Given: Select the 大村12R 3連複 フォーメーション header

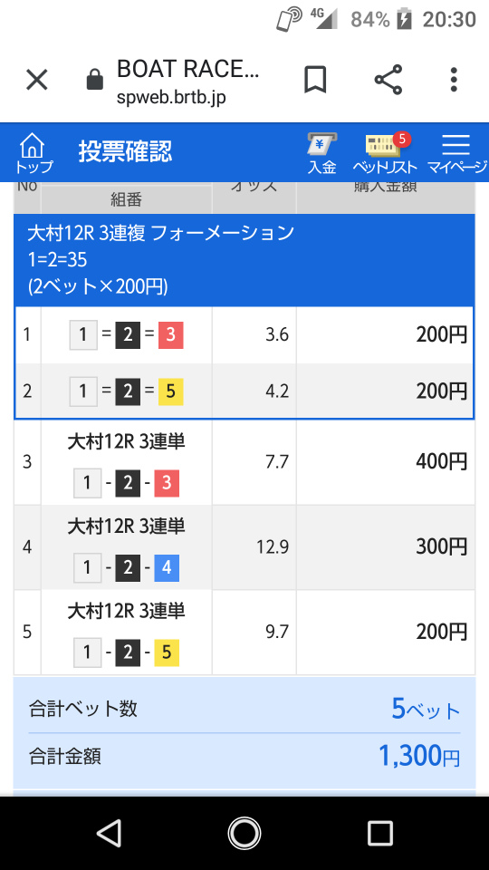Looking at the screenshot, I should (160, 234).
